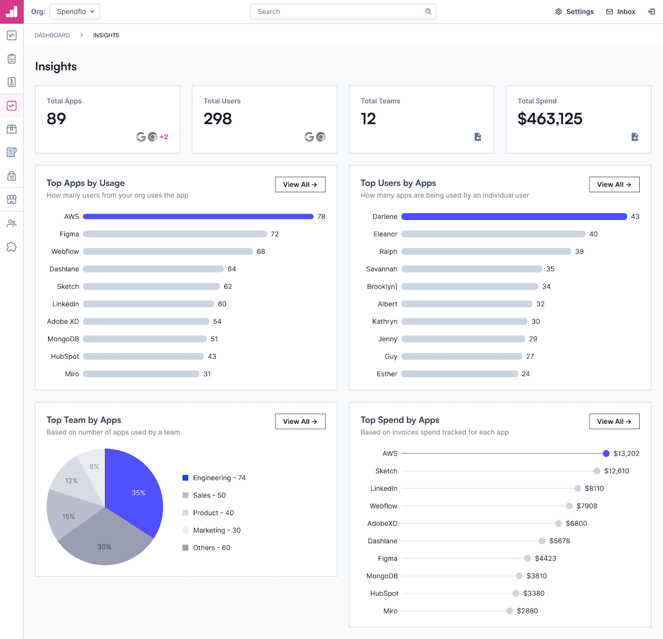The height and width of the screenshot is (639, 663).
Task: Click the MongoDB $3810 value
Action: point(537,576)
